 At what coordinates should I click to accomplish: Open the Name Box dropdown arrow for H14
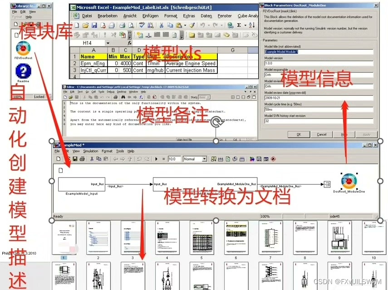coord(108,43)
